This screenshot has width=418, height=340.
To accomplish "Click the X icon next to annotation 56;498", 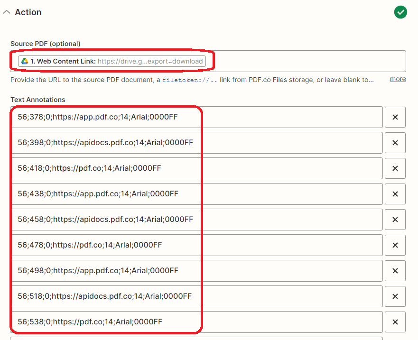I will 395,271.
